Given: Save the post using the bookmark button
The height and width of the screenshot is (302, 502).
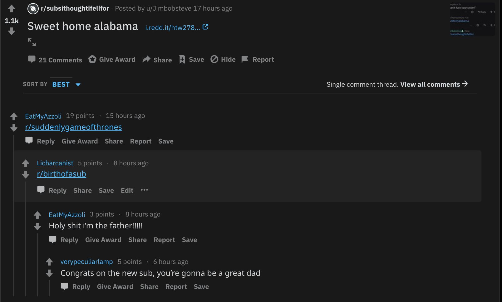Looking at the screenshot, I should tap(192, 59).
